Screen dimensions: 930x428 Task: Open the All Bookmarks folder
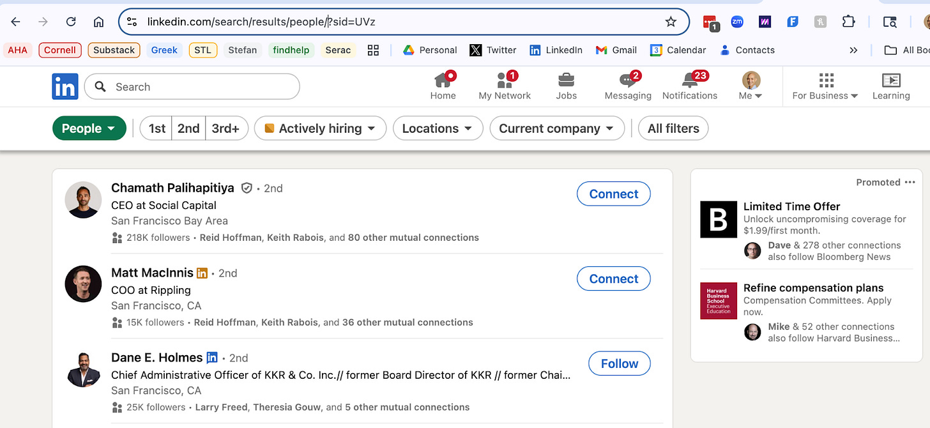(906, 50)
